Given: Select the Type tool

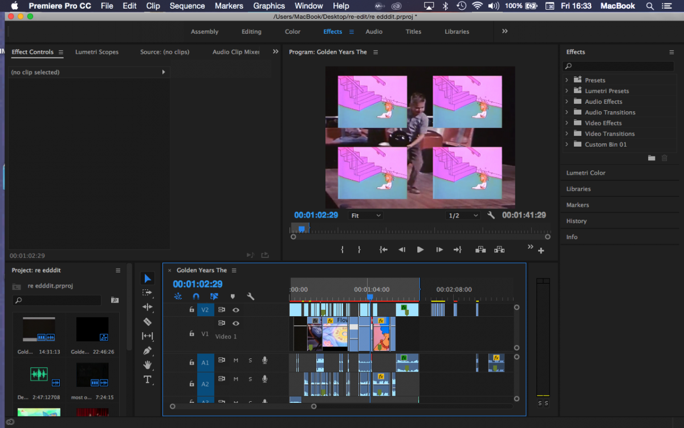Looking at the screenshot, I should (148, 379).
